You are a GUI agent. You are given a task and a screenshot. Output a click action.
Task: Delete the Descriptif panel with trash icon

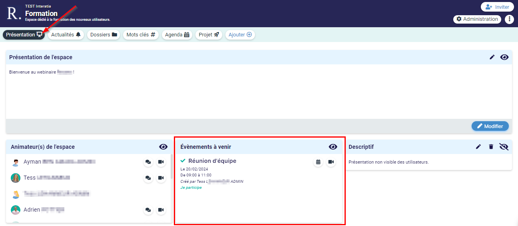point(491,147)
